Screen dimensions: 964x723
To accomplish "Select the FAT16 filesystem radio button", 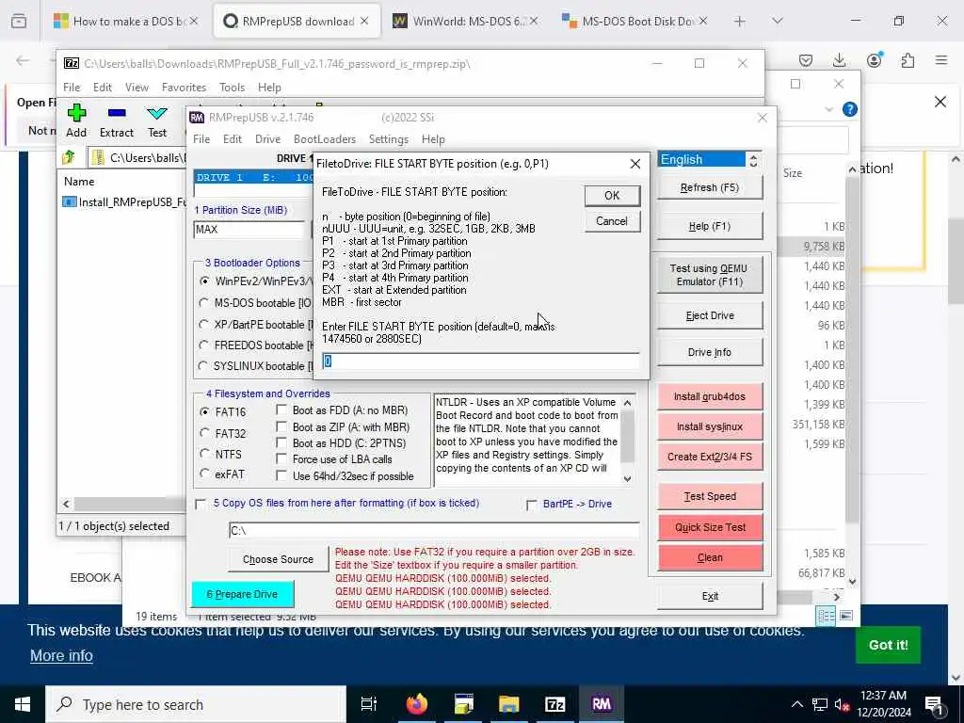I will (x=204, y=412).
